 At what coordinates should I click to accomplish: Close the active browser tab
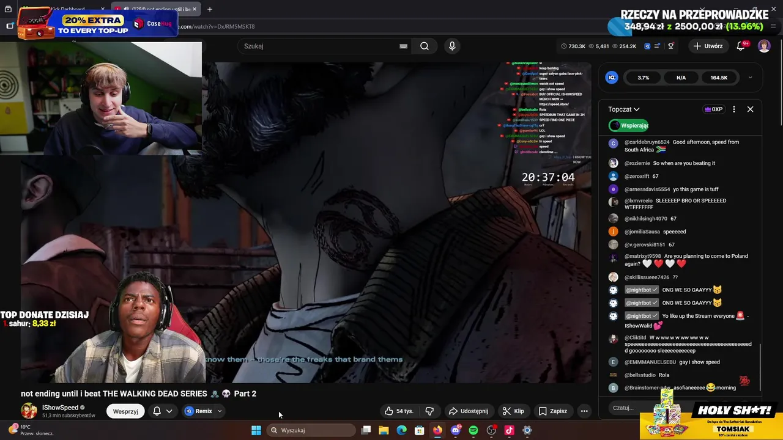(195, 9)
